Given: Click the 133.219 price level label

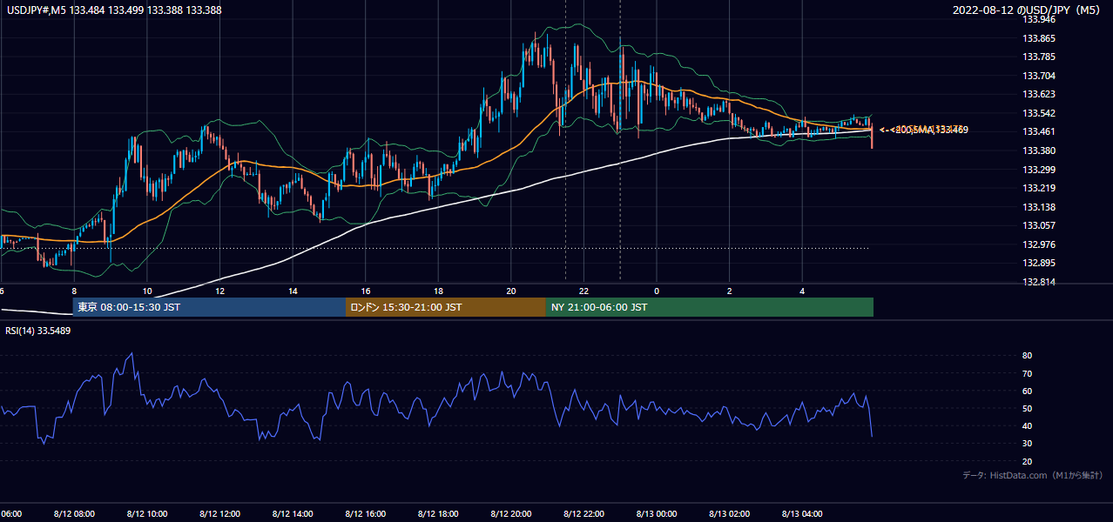Looking at the screenshot, I should click(1040, 188).
